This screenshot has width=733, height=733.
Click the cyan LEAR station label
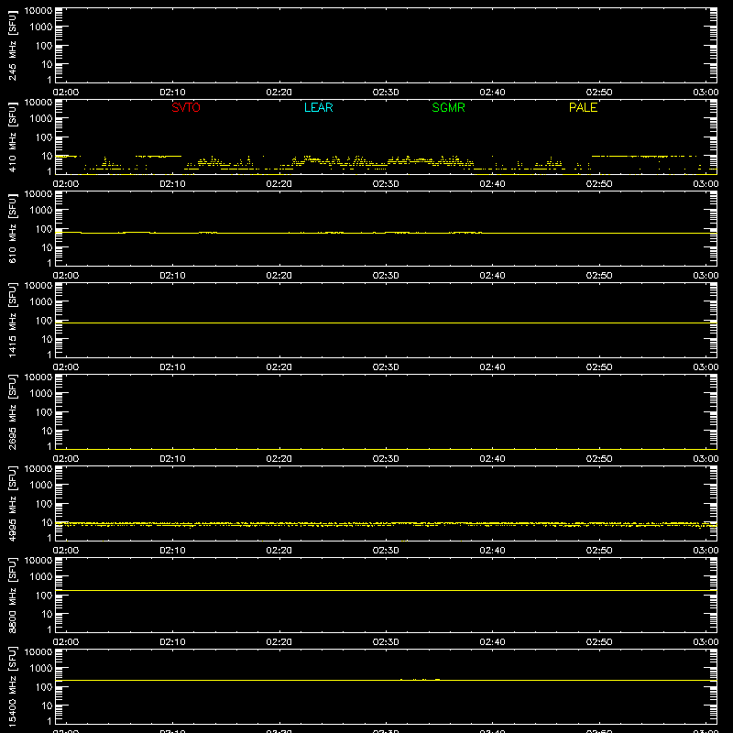[x=318, y=107]
